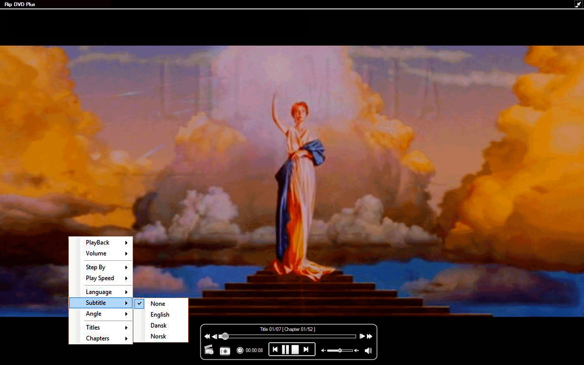Take a snapshot with the camera icon

(x=225, y=351)
